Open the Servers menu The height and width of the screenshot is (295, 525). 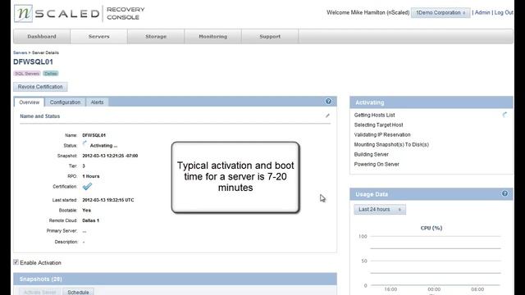[x=98, y=36]
